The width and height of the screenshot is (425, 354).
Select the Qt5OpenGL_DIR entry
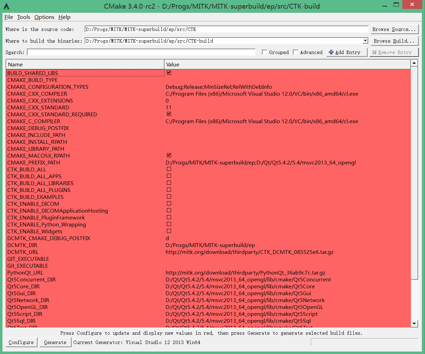28,307
